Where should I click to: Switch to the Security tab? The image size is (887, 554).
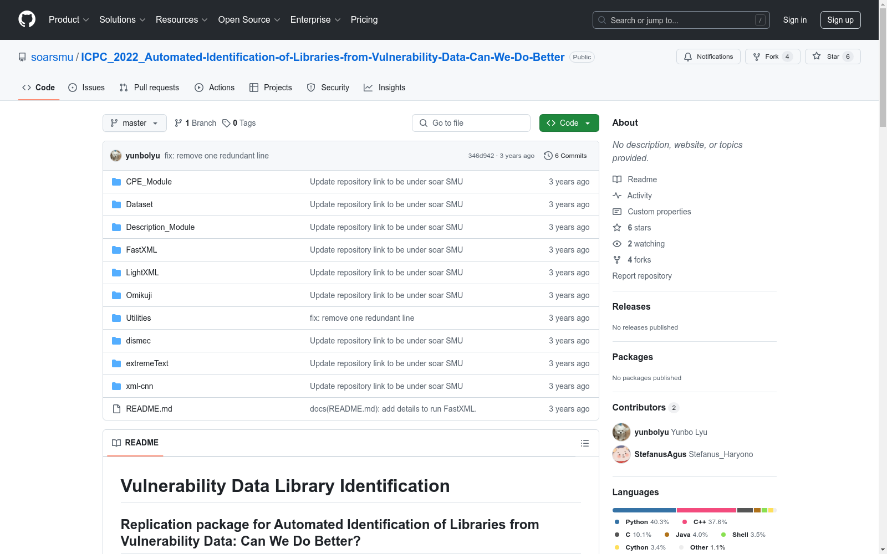[328, 88]
